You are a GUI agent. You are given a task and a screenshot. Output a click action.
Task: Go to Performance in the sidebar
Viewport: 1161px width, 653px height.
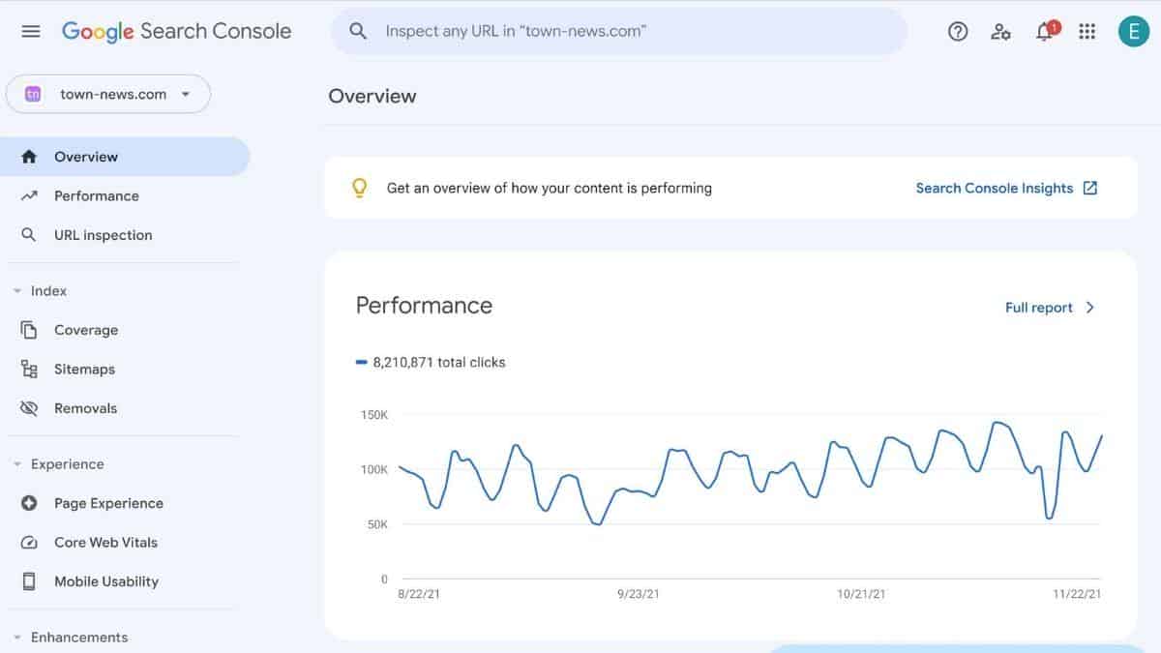point(96,195)
